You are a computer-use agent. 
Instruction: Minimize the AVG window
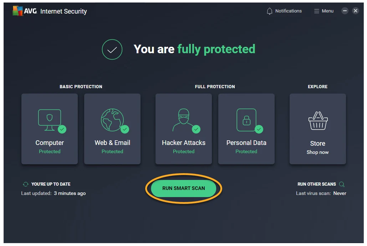[x=345, y=11]
